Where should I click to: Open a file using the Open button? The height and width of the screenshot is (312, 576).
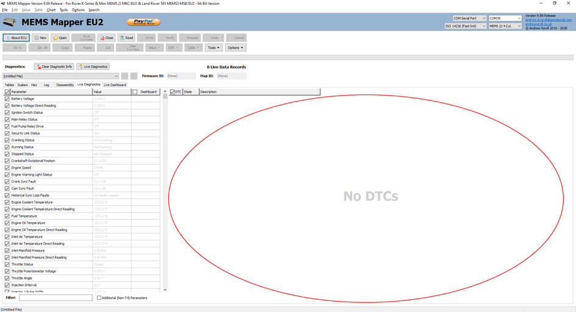click(x=60, y=38)
